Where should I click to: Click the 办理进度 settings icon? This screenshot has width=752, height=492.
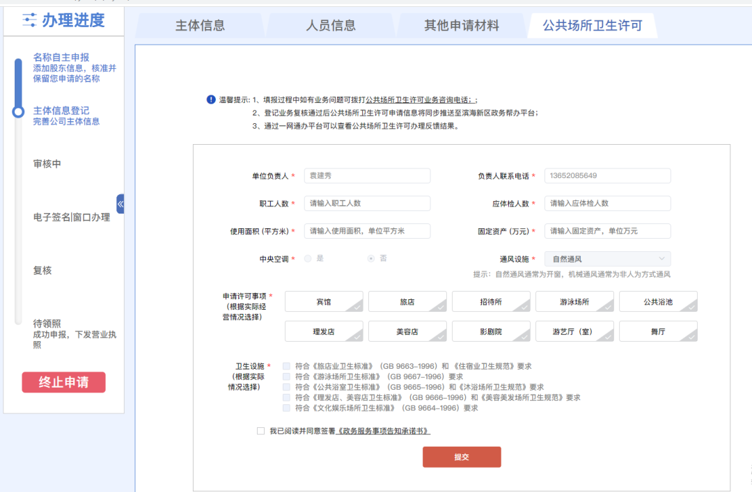[29, 20]
